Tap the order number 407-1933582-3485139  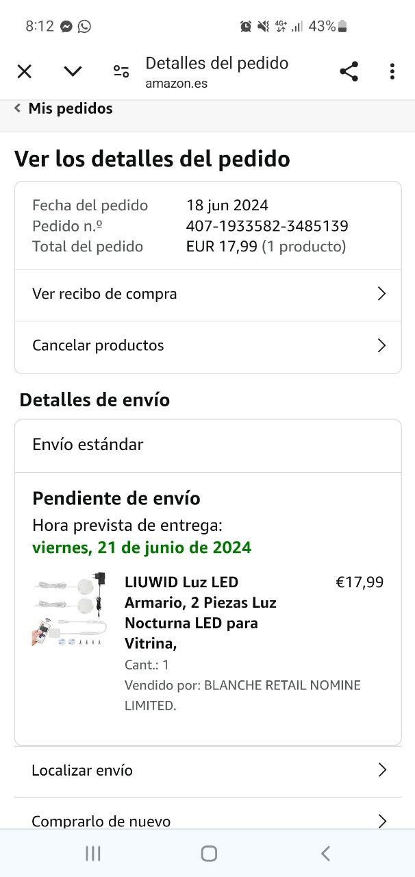267,225
